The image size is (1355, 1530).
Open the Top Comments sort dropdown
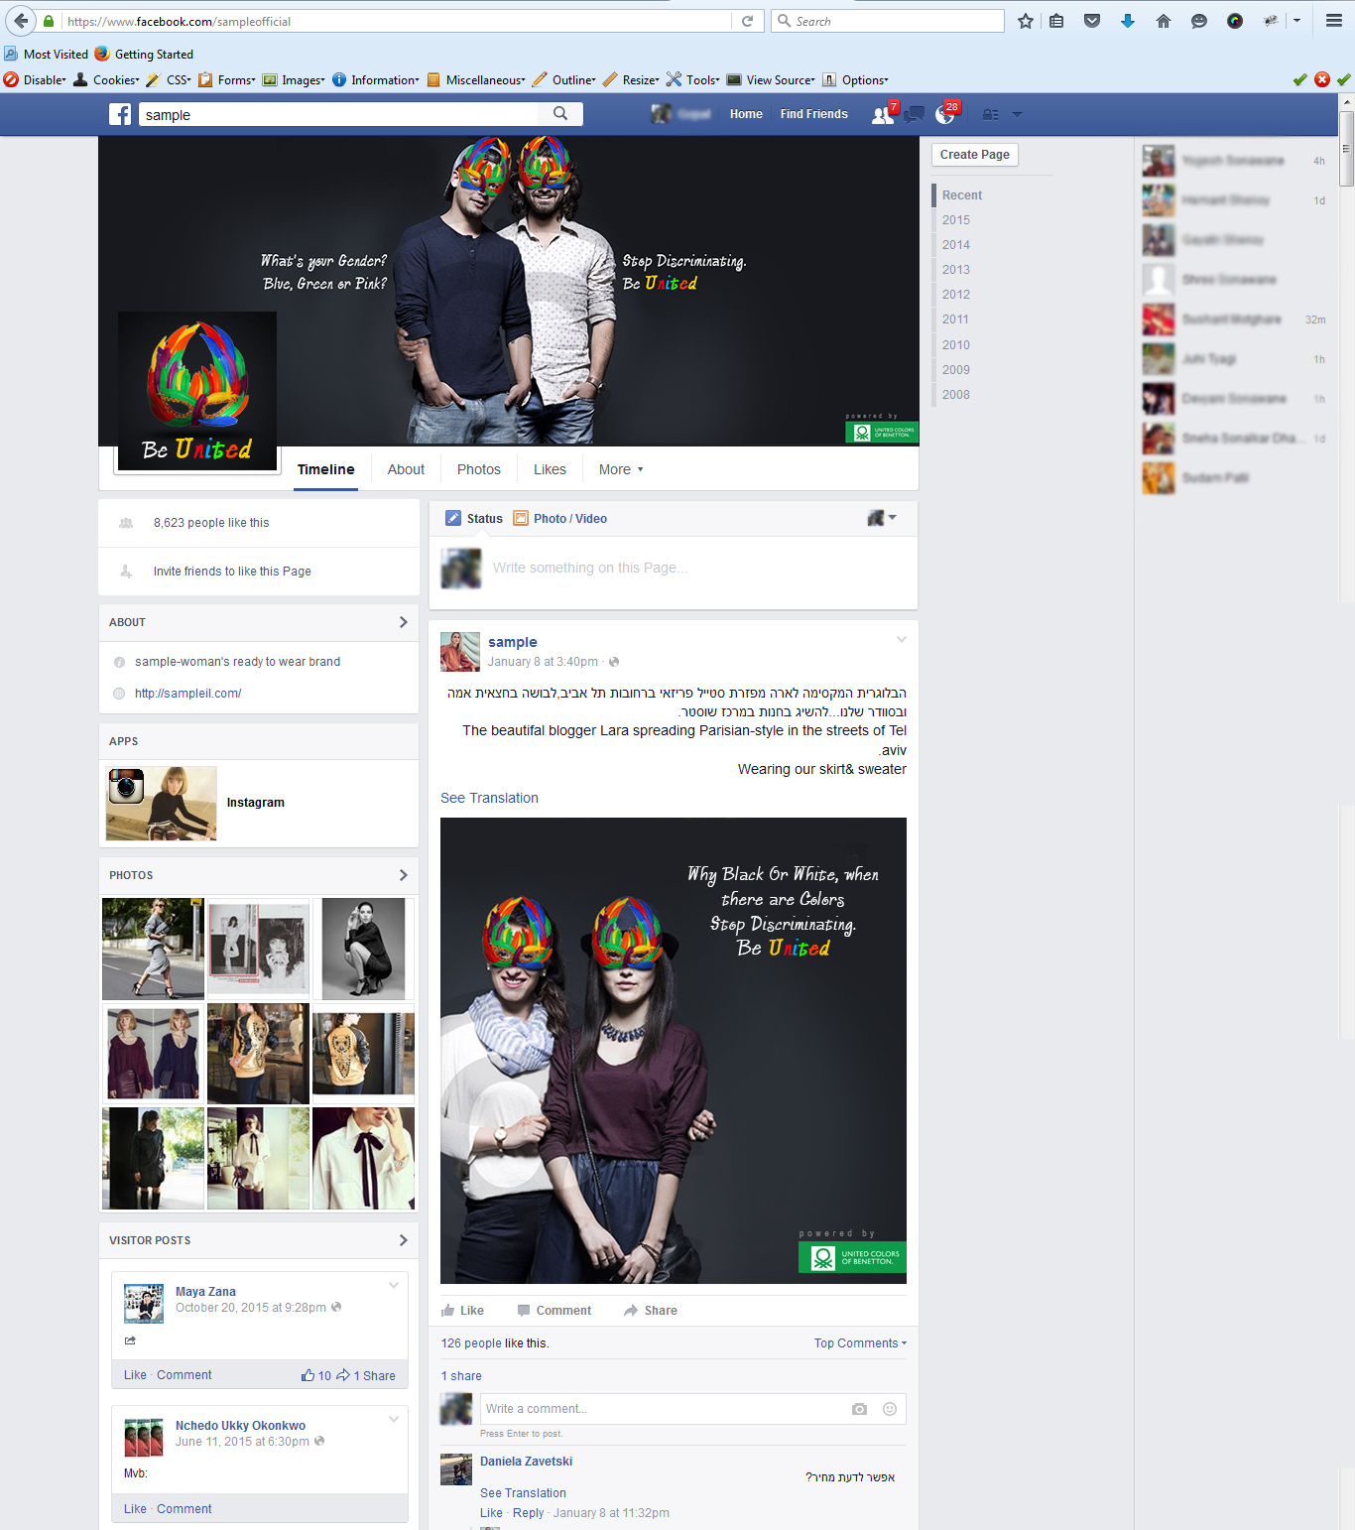[860, 1343]
